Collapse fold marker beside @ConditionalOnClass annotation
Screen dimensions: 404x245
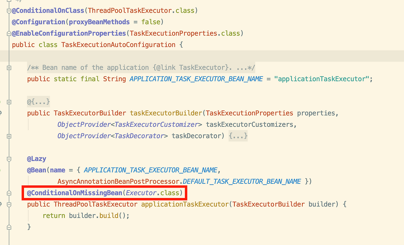tap(9, 11)
